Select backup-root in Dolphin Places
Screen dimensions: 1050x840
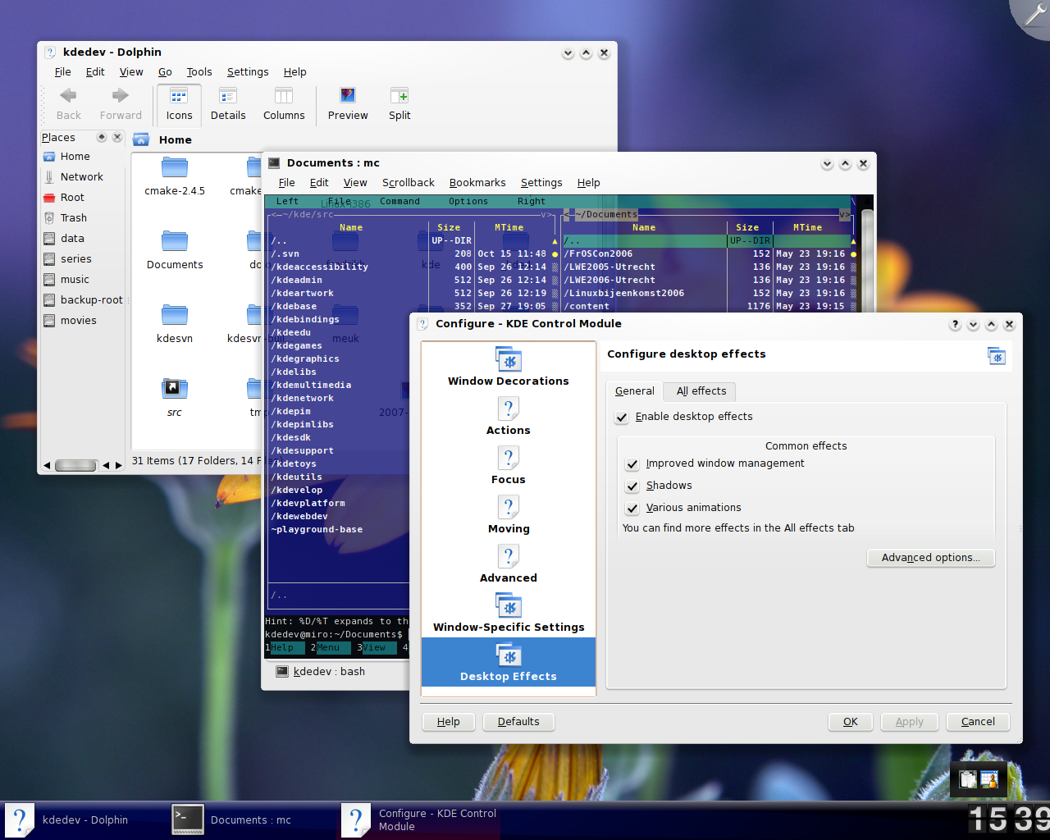click(x=91, y=300)
